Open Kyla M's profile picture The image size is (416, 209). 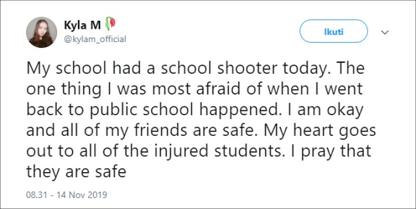pyautogui.click(x=42, y=32)
